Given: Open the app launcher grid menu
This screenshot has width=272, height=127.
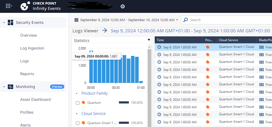Looking at the screenshot, I should point(9,6).
